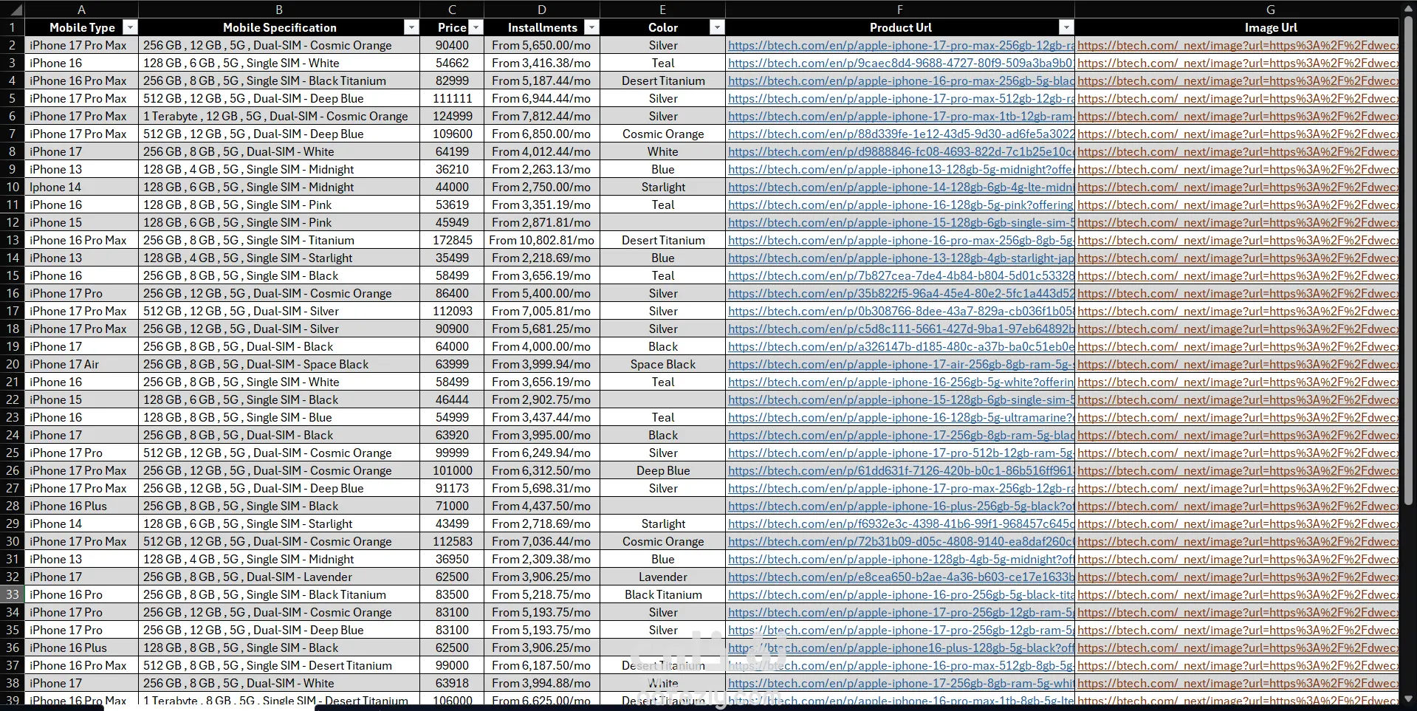Select the empty Color cell in row 12

point(662,222)
